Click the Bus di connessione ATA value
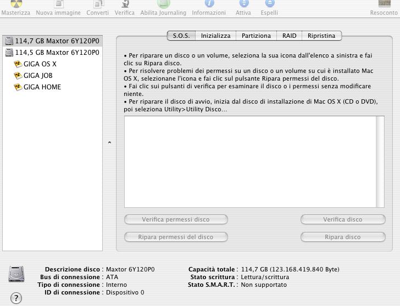Viewport: 400px width, 306px height. 112,277
